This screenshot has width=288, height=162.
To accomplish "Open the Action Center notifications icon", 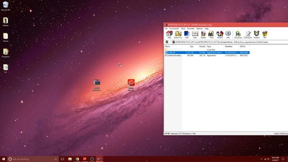I will point(283,159).
